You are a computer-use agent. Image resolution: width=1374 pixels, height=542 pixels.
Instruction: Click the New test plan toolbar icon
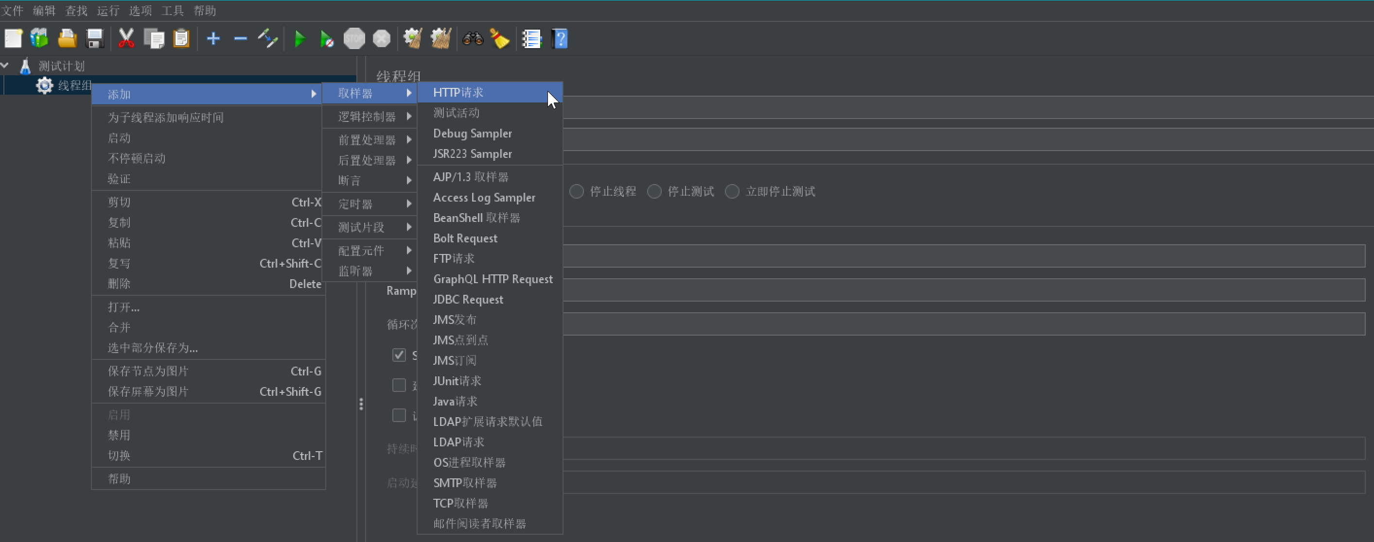coord(13,39)
